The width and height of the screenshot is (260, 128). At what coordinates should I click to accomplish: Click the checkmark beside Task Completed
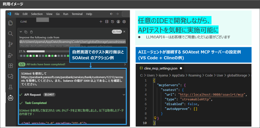[x=21, y=103]
